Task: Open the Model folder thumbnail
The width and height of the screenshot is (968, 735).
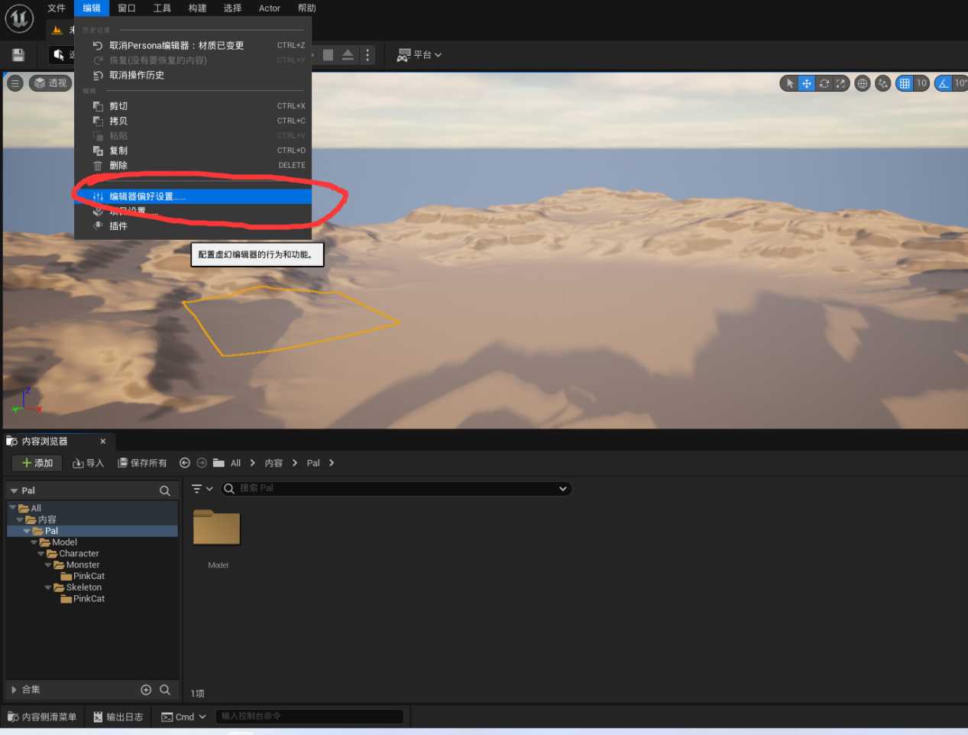Action: coord(217,528)
